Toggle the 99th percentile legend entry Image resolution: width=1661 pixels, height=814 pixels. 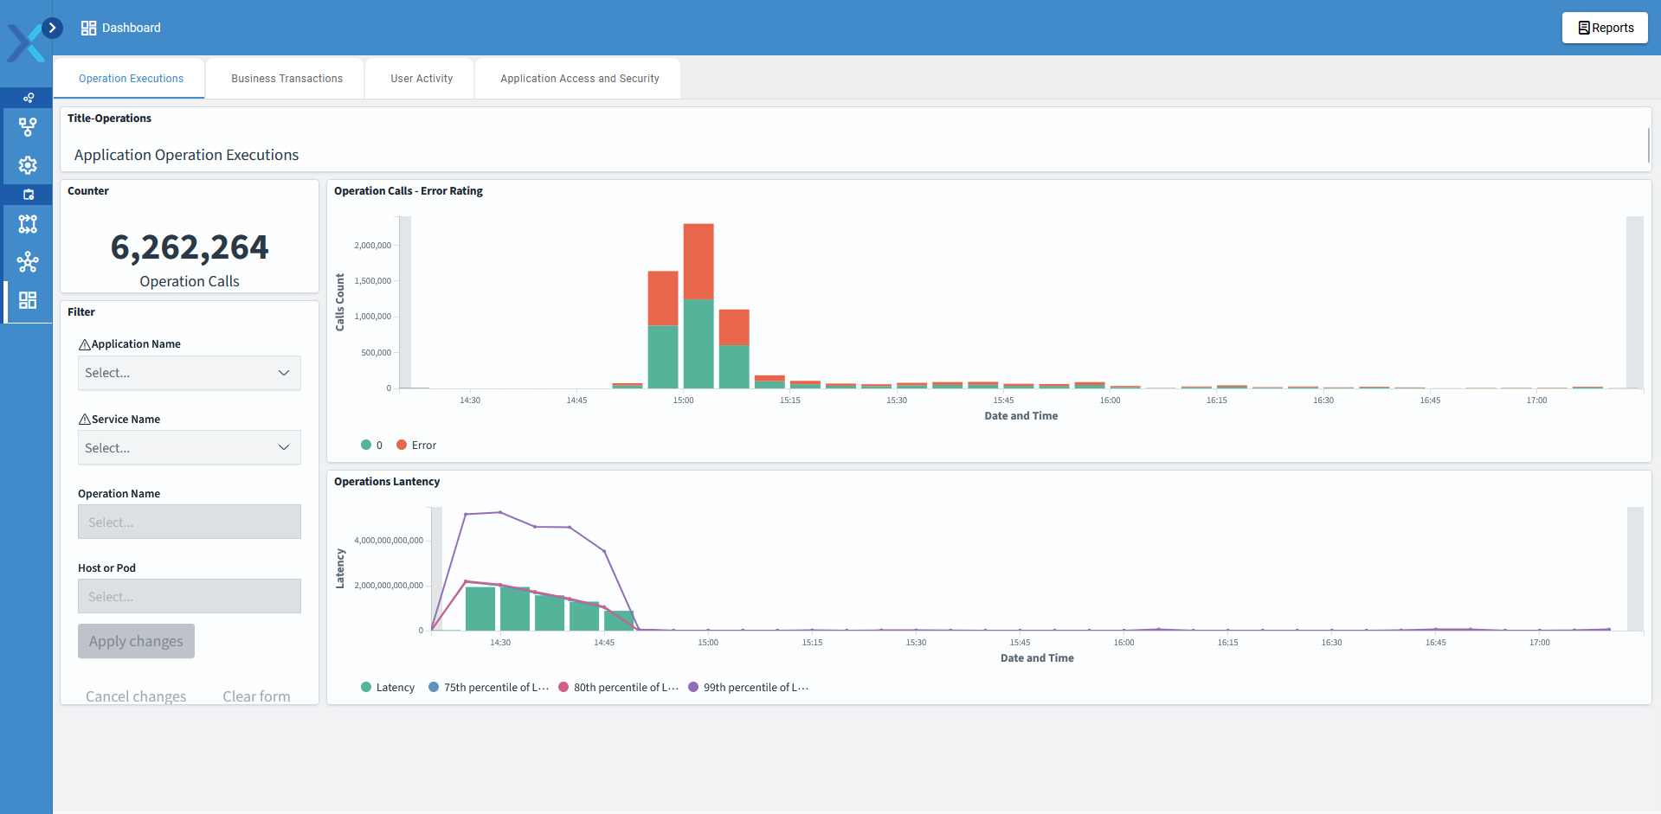click(749, 688)
